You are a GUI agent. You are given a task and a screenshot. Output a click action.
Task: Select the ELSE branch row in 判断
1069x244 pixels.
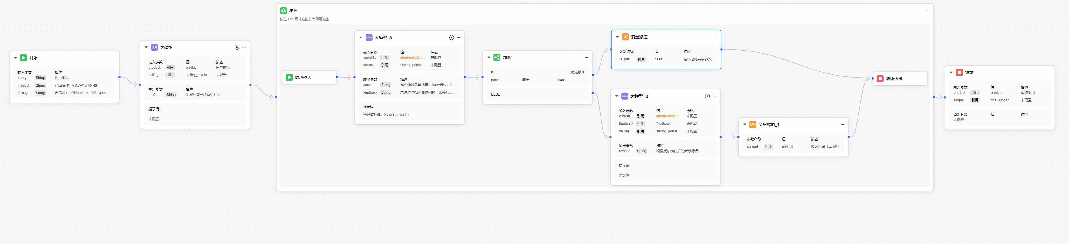click(537, 94)
